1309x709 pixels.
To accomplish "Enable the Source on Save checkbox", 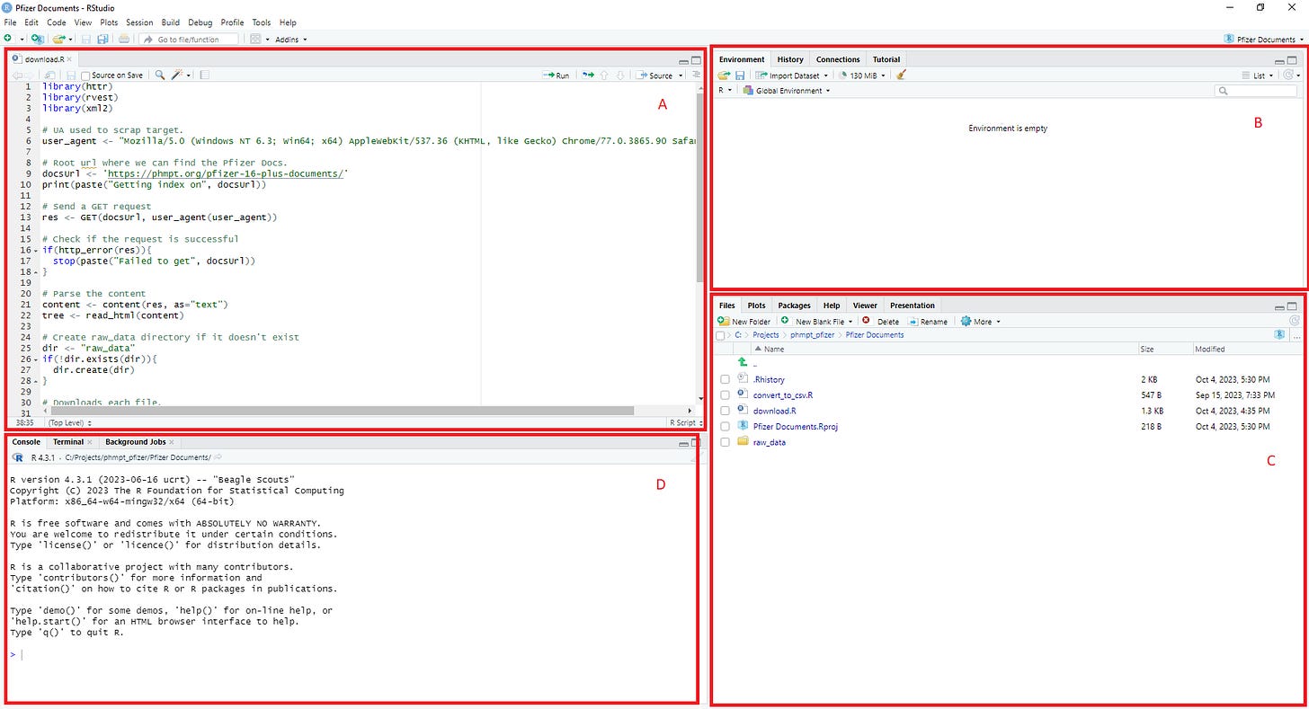I will point(86,75).
